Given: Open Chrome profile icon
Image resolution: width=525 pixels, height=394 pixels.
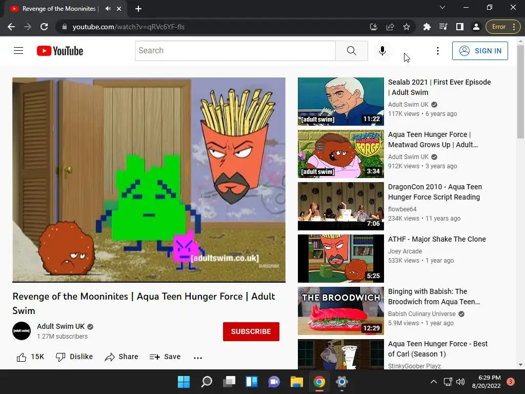Looking at the screenshot, I should [476, 27].
